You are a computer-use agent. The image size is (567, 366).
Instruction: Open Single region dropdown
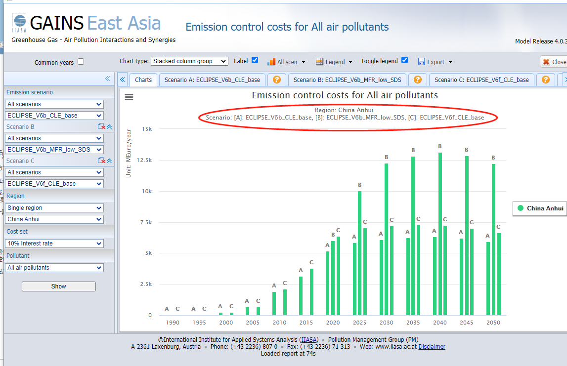(54, 208)
